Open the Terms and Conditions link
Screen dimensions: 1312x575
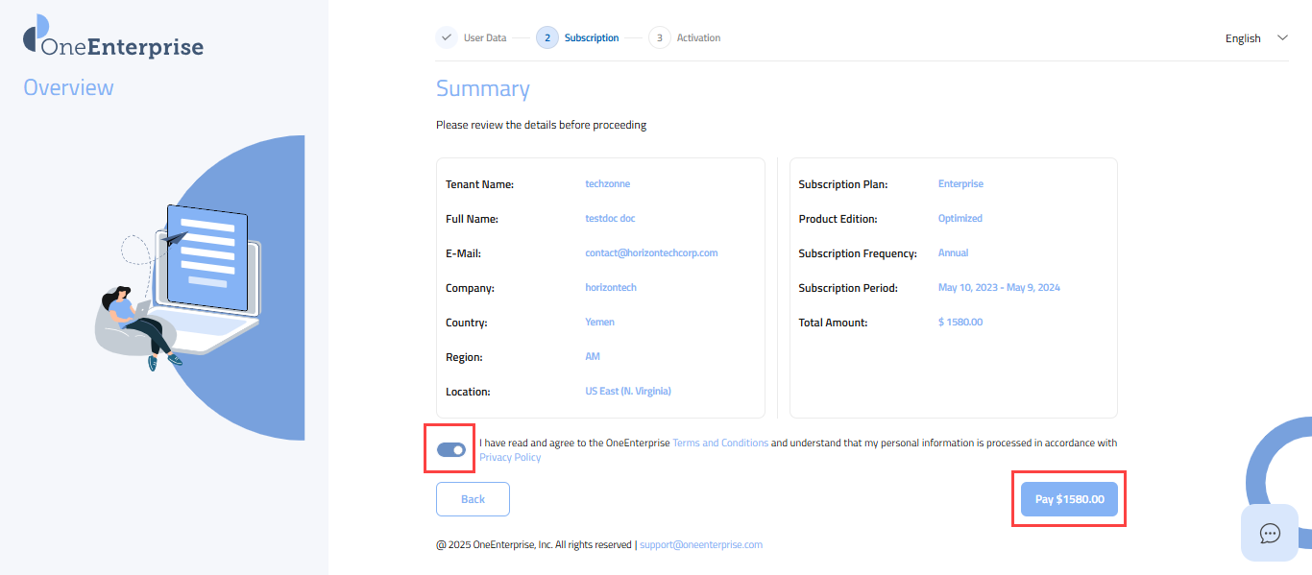[x=720, y=443]
